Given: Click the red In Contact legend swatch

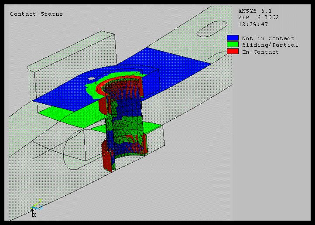Looking at the screenshot, I should 233,51.
